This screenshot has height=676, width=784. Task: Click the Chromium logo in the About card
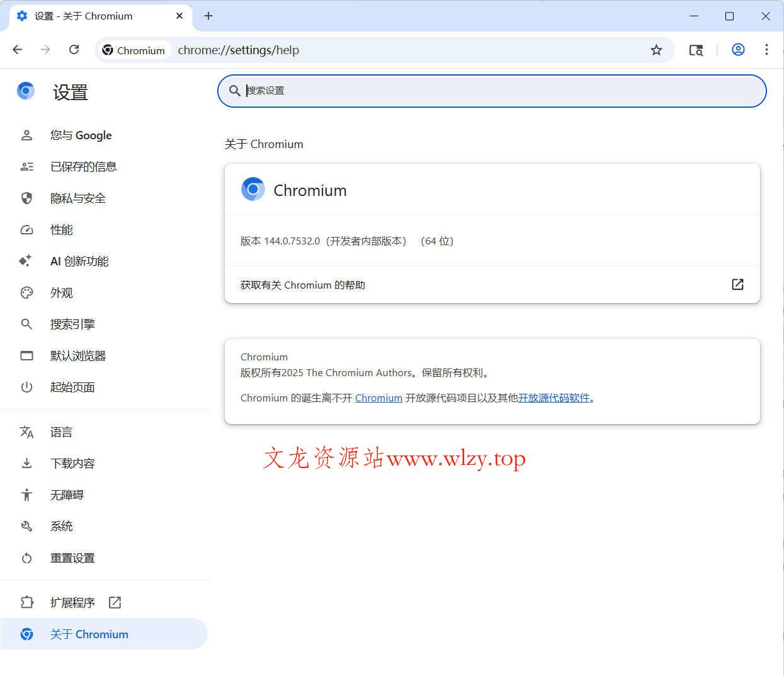[253, 189]
